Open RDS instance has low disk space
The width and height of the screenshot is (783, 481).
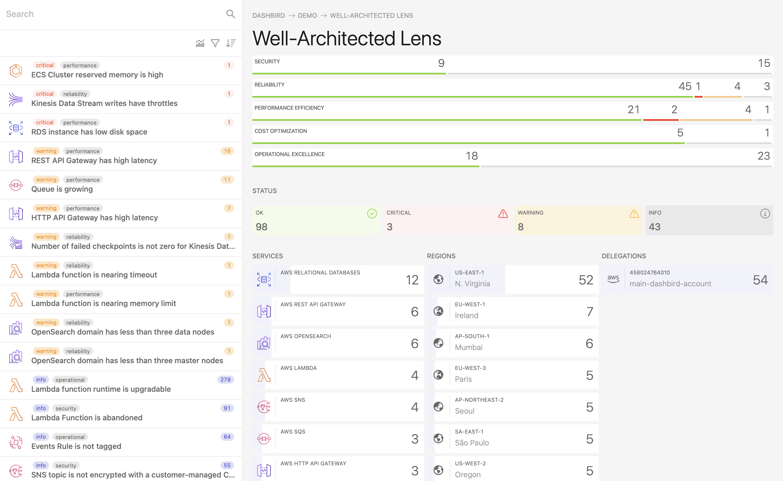click(121, 128)
